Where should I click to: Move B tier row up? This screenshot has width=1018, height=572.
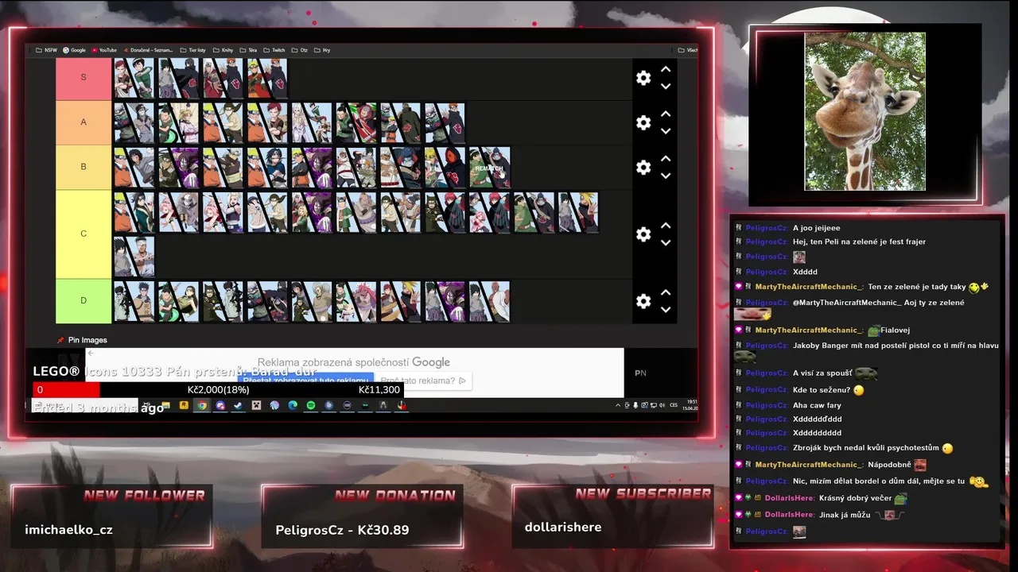click(x=666, y=159)
